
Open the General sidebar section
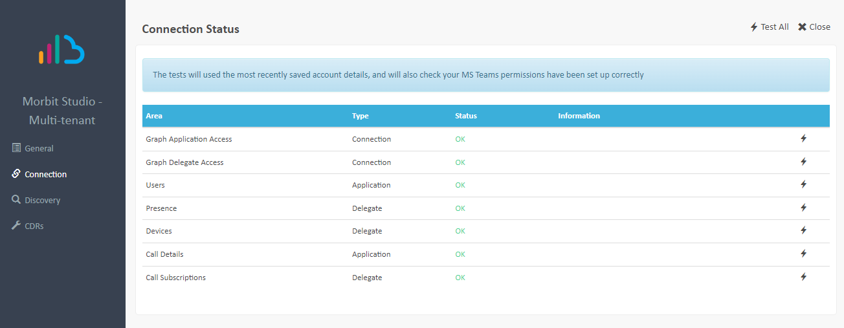[39, 148]
